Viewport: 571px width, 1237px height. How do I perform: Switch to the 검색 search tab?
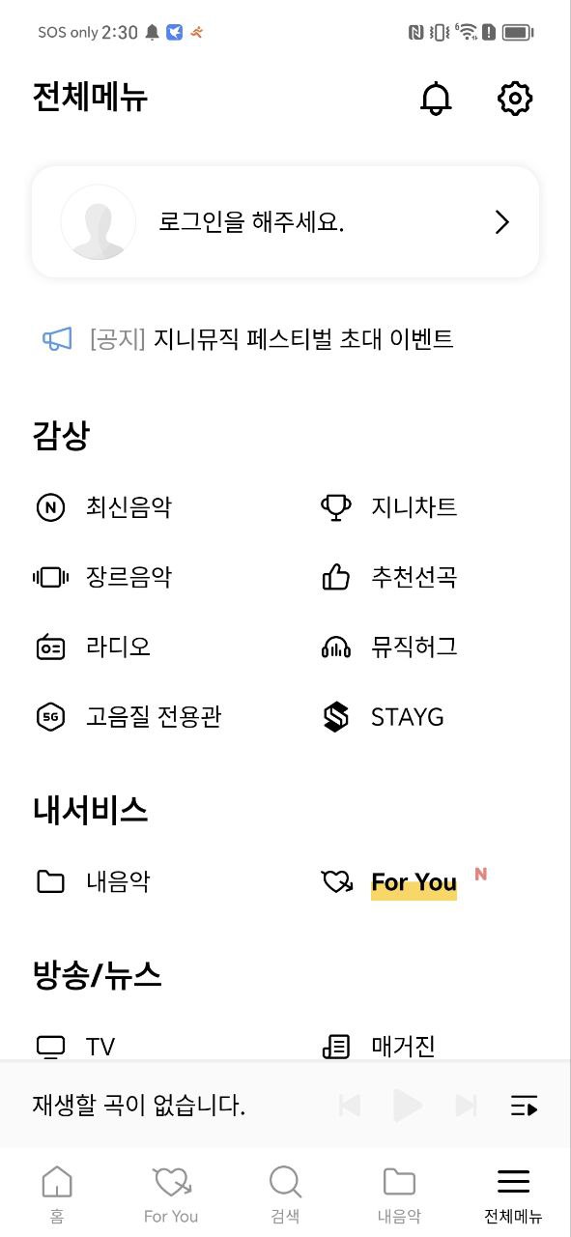[x=285, y=1194]
